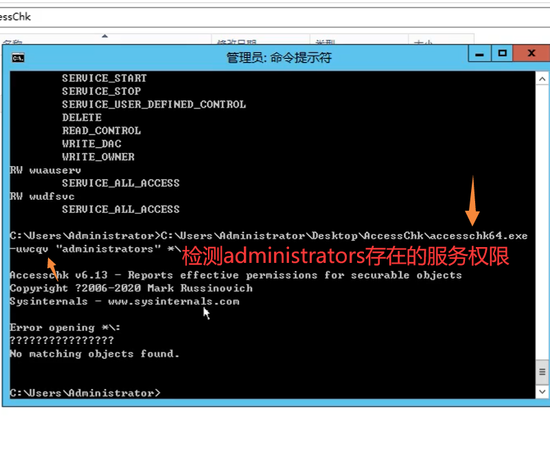Click the WRITE_DAC line
This screenshot has width=550, height=453.
(91, 143)
